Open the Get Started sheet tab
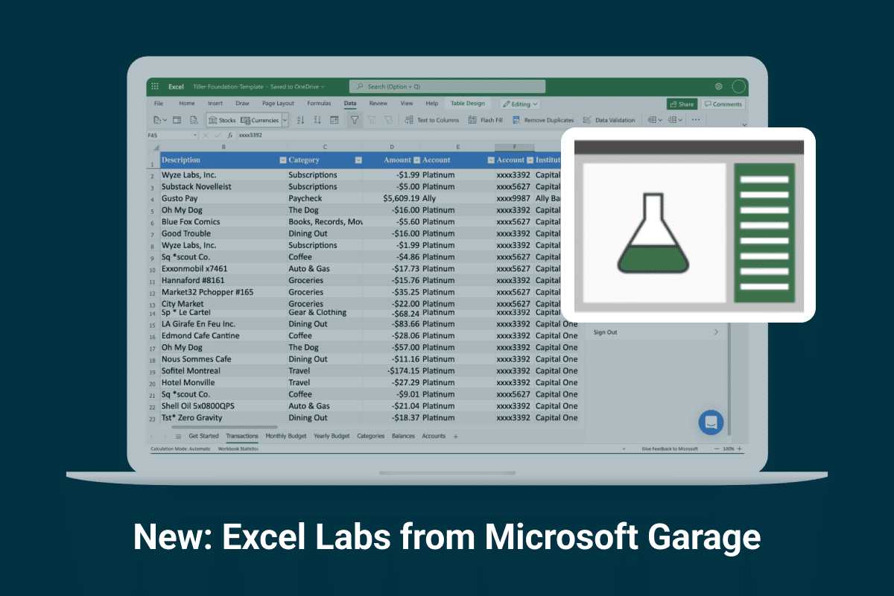This screenshot has width=894, height=596. pyautogui.click(x=203, y=436)
